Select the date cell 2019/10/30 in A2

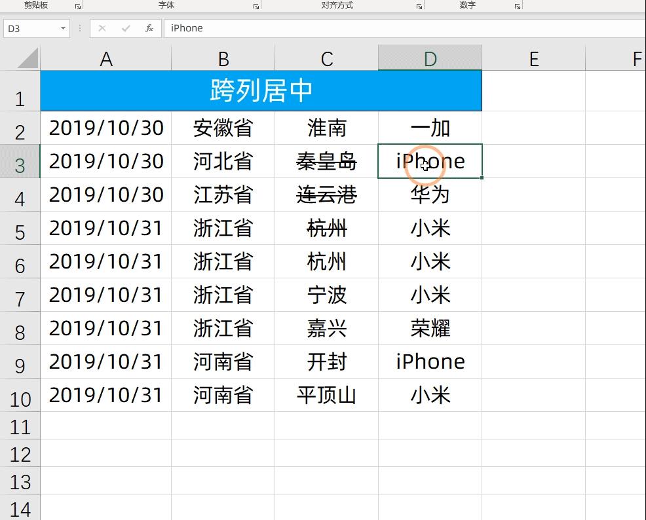click(x=105, y=128)
